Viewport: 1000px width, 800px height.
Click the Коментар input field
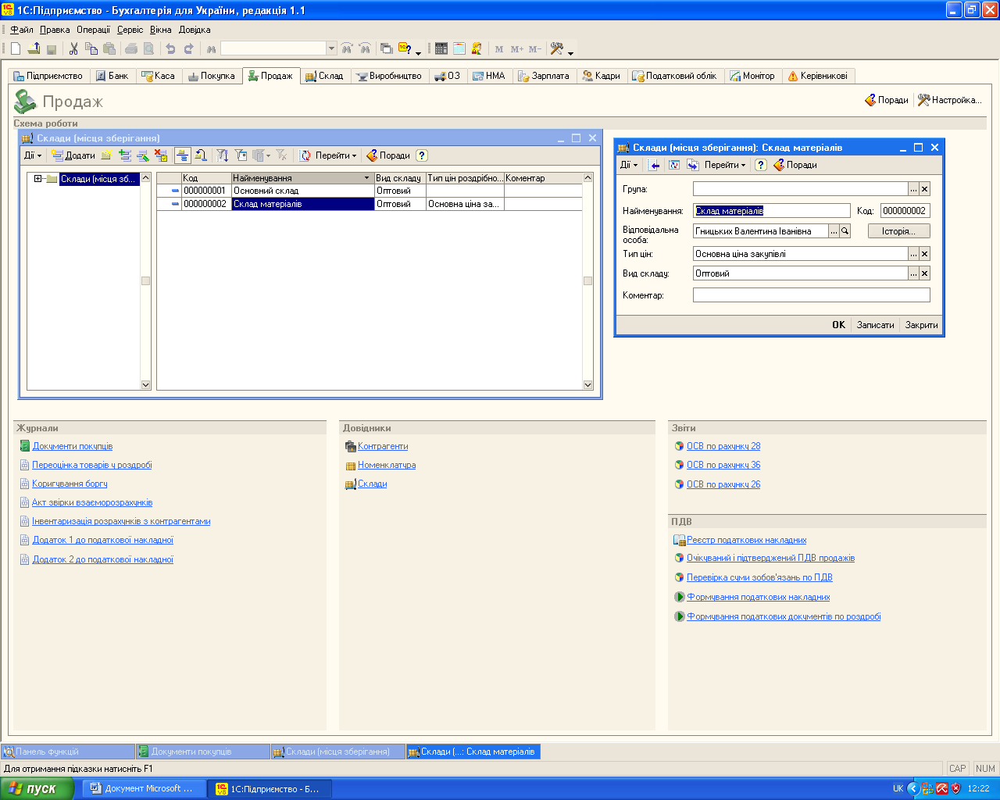click(x=812, y=295)
